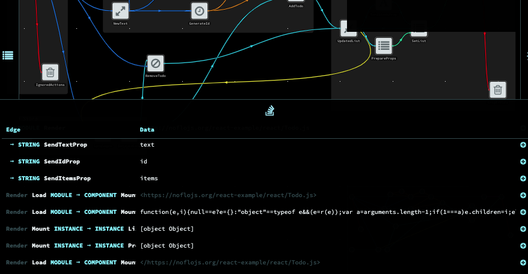Select the GenerateId clock node
The width and height of the screenshot is (528, 274).
click(x=199, y=11)
